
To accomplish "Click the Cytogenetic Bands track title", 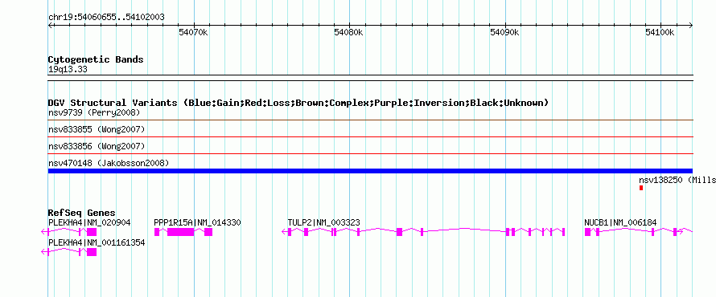I will point(96,59).
